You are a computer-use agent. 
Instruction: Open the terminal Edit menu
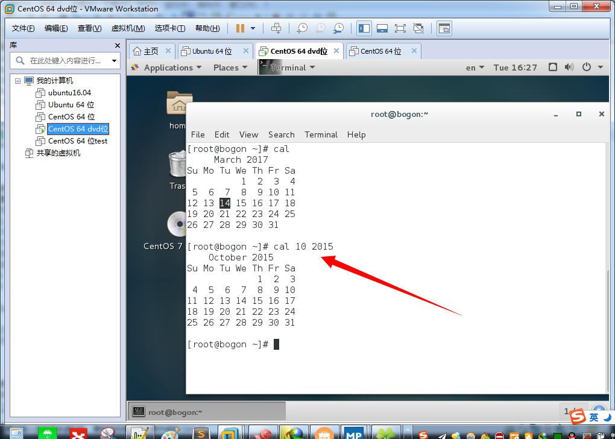222,134
